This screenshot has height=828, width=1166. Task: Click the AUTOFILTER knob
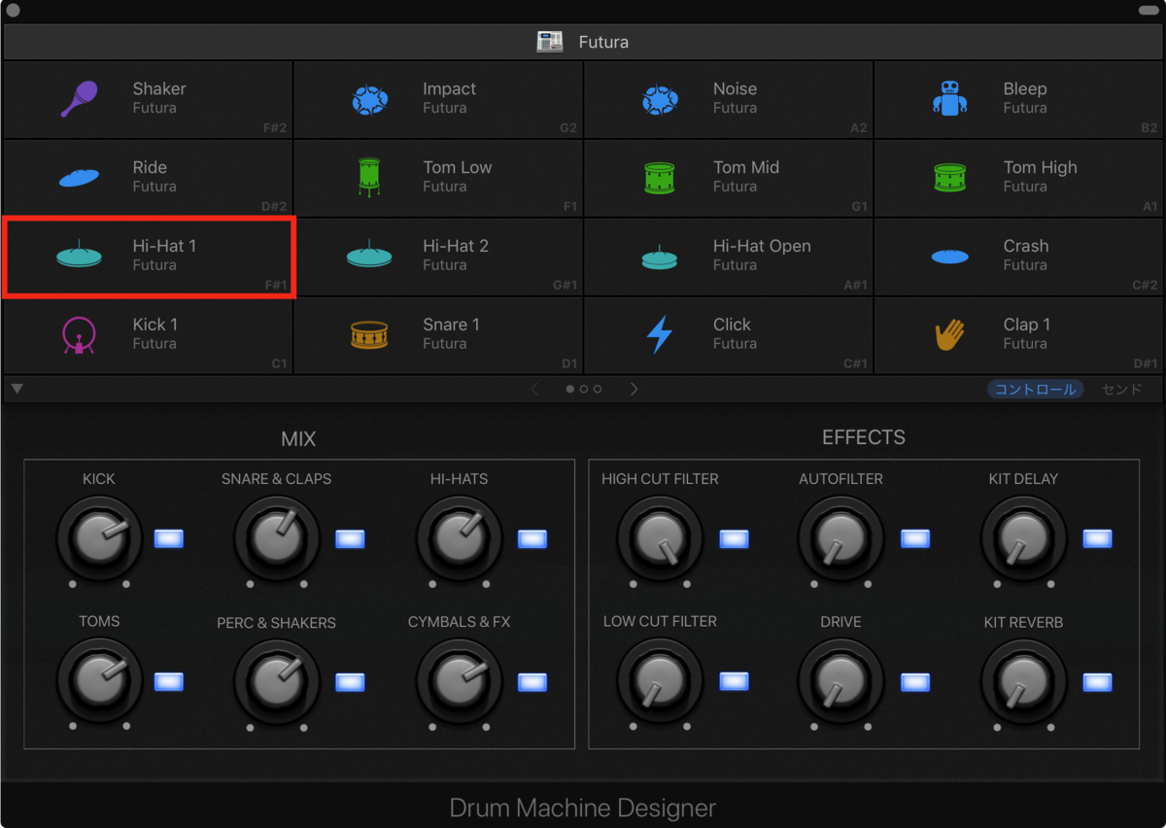click(840, 538)
